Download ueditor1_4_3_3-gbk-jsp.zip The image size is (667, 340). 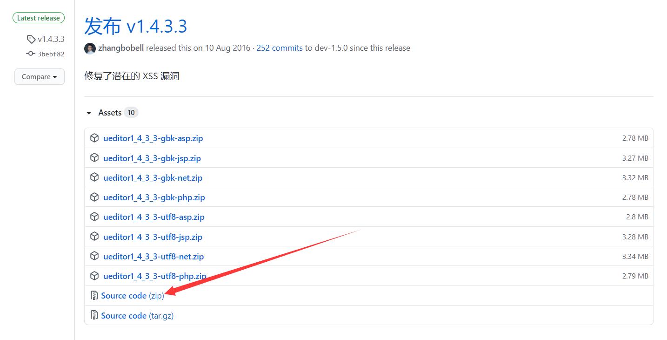click(x=152, y=158)
